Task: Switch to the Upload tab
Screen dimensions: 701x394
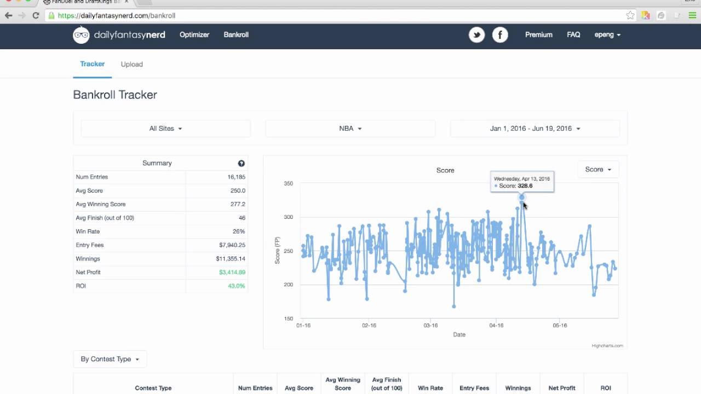Action: click(x=132, y=64)
